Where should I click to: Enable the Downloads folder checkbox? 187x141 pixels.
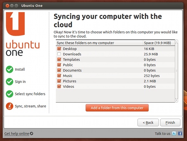(x=59, y=54)
